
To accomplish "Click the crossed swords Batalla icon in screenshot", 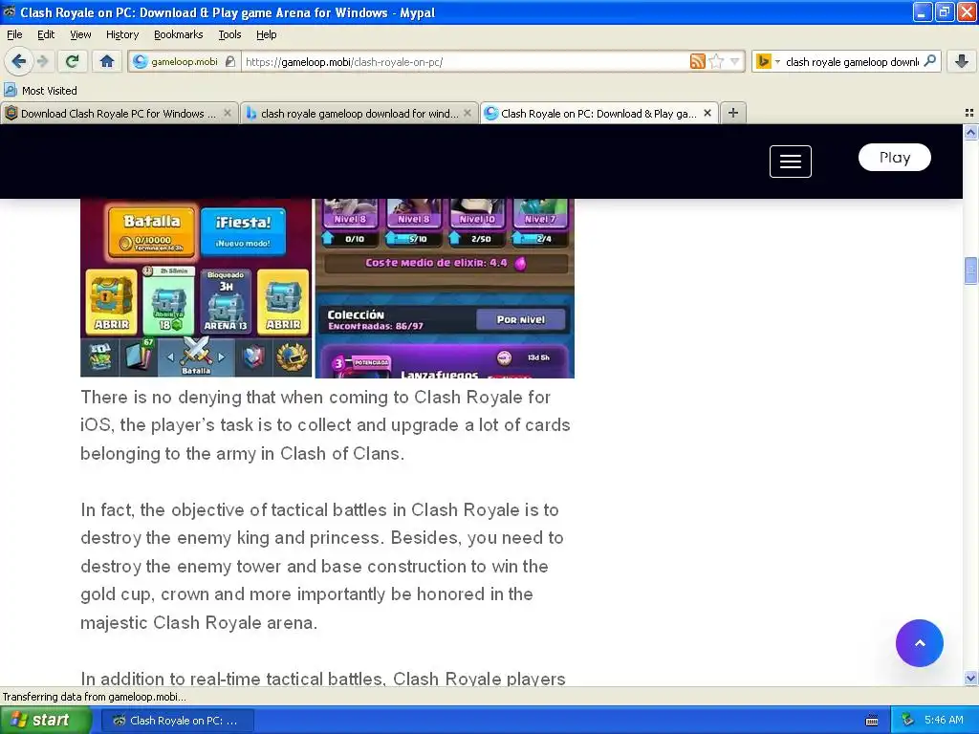I will [196, 356].
